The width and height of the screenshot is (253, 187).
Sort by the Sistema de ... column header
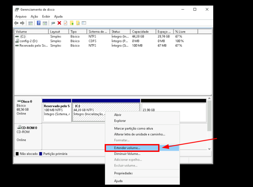(98, 32)
